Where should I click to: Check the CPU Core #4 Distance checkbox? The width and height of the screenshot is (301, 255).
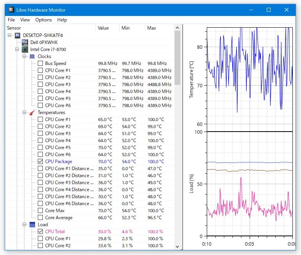(40, 189)
